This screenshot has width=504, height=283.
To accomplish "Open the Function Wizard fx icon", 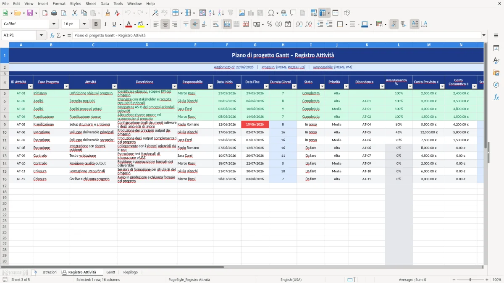I will 52,35.
